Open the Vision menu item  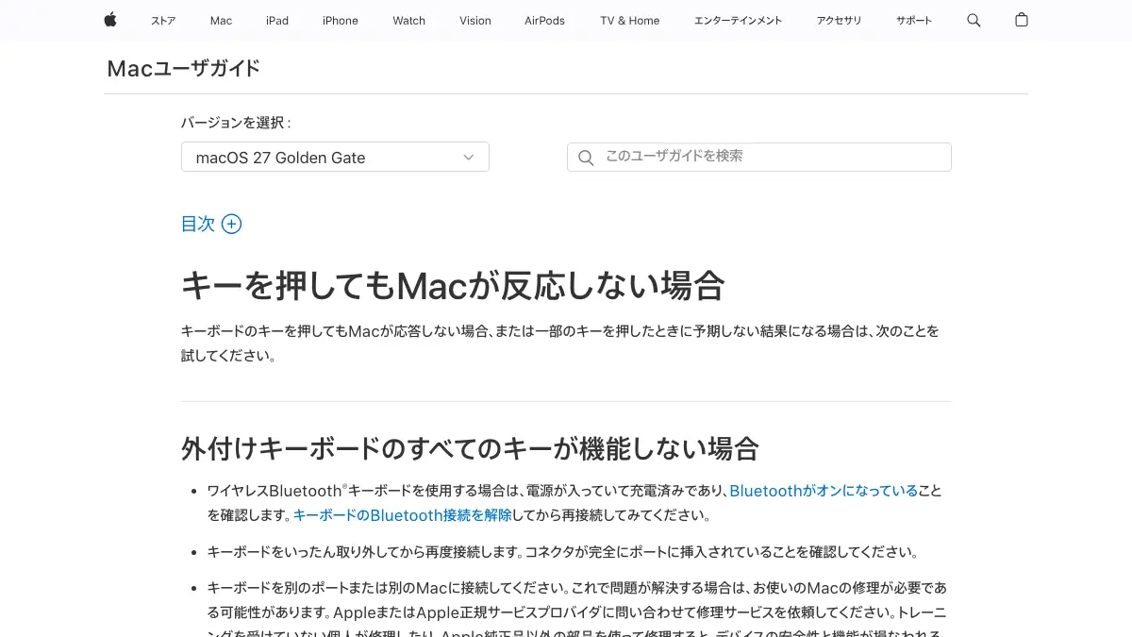pyautogui.click(x=475, y=21)
